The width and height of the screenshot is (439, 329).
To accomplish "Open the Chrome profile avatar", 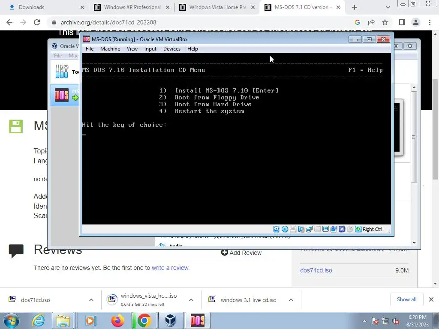I will [416, 22].
